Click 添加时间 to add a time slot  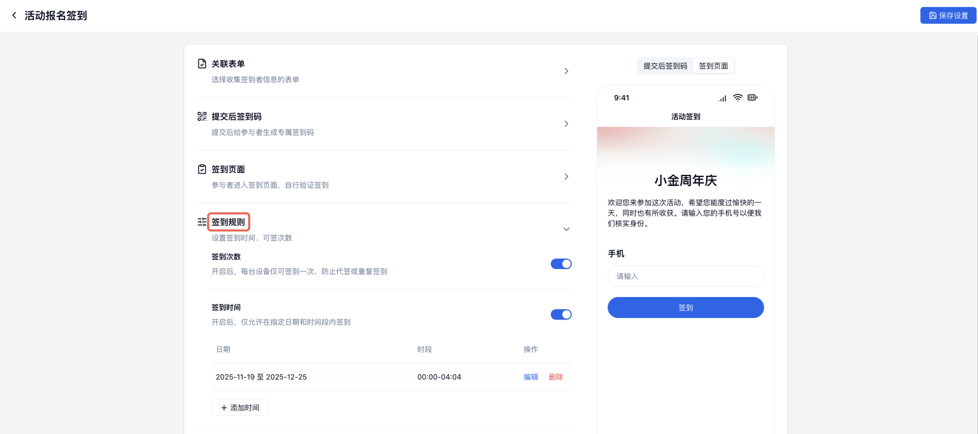click(240, 408)
